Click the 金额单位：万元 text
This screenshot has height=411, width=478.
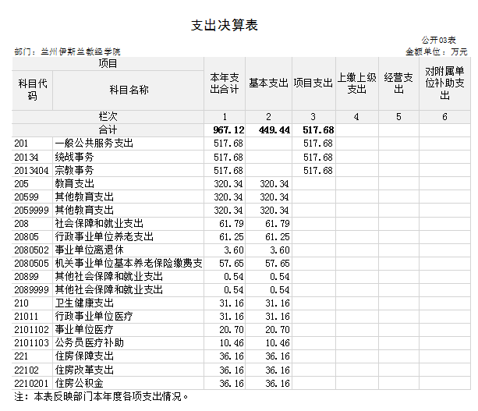[x=436, y=51]
